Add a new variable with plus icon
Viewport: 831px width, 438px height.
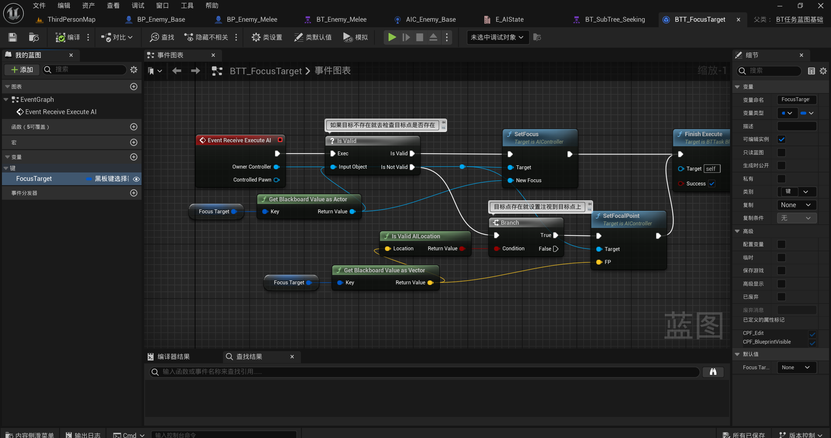coord(133,157)
